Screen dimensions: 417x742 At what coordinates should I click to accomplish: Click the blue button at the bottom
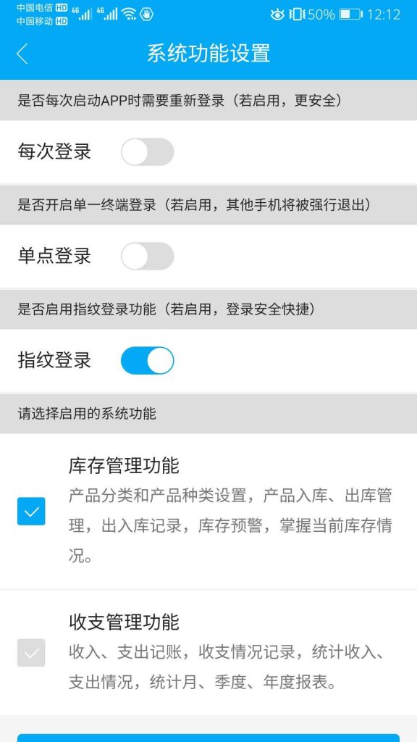click(208, 738)
